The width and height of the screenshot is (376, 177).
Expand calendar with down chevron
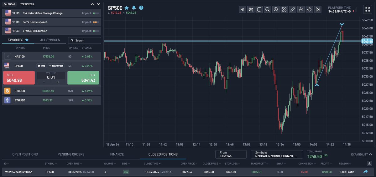[x=98, y=4]
